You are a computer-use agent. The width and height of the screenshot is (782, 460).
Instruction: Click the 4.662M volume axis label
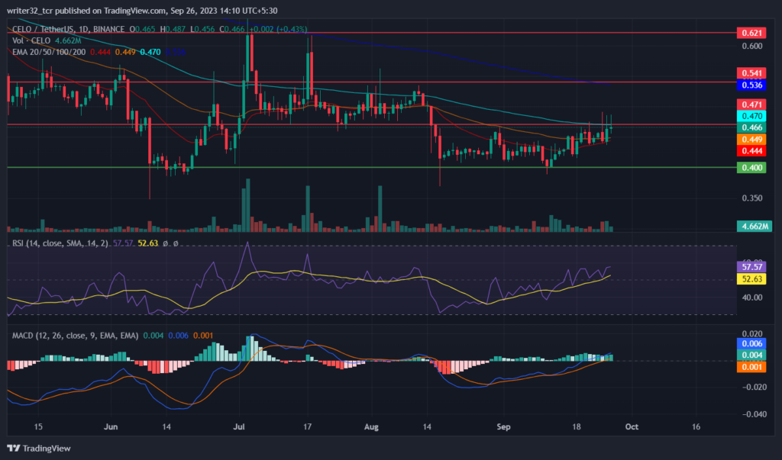754,226
